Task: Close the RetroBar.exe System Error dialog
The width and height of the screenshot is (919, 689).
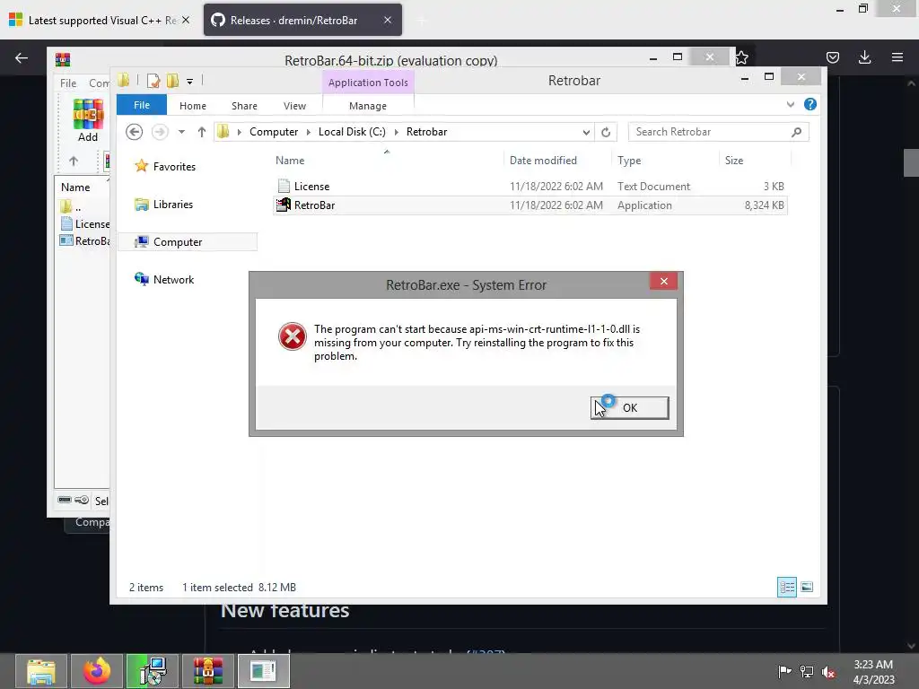Action: [663, 281]
